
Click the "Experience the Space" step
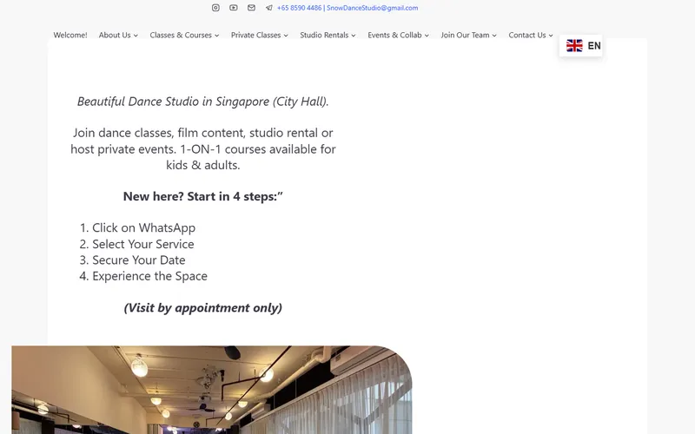tap(149, 276)
